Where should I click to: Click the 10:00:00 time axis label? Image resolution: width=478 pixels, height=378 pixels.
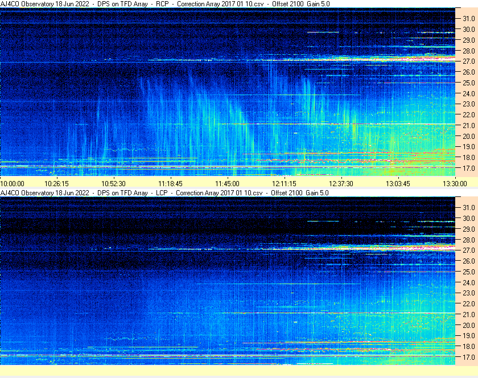pyautogui.click(x=13, y=183)
